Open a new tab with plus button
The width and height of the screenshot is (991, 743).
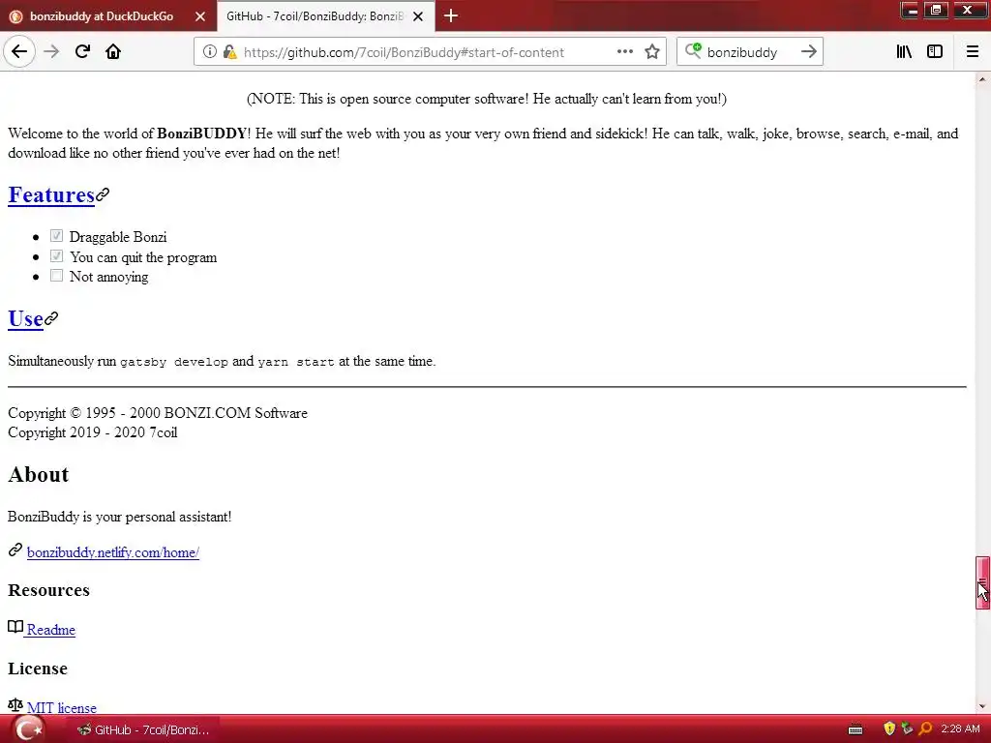(451, 15)
